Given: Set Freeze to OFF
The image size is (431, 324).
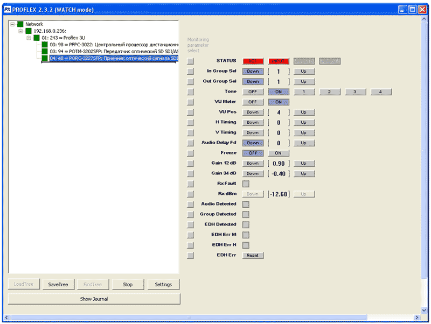Looking at the screenshot, I should click(253, 153).
